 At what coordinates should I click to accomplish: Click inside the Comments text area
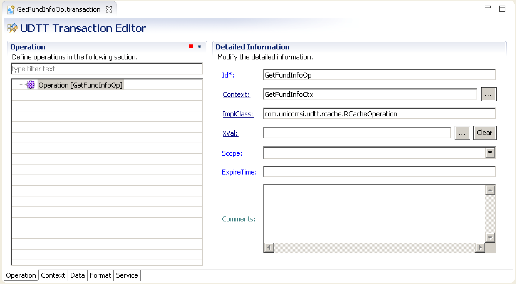tap(374, 214)
